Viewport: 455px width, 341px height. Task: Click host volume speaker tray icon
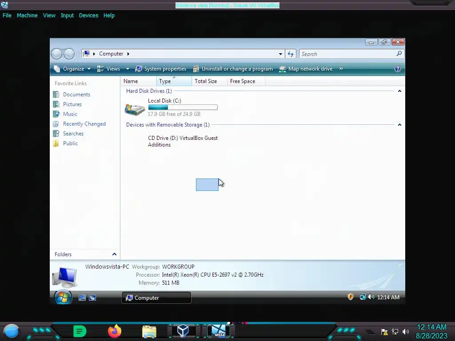tap(406, 332)
